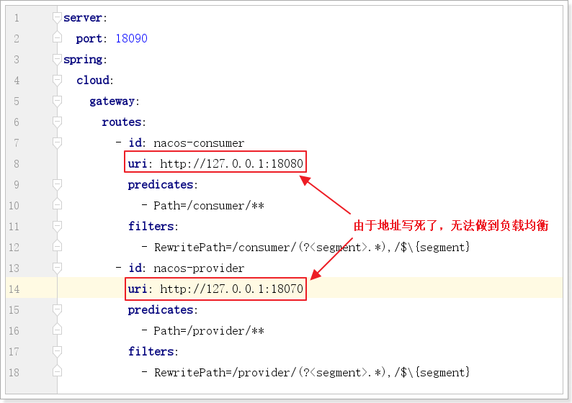Click line number 8 in the gutter
Screen dimensions: 572x403
(17, 163)
